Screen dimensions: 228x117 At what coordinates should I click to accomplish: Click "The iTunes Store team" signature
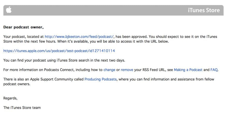(22, 107)
